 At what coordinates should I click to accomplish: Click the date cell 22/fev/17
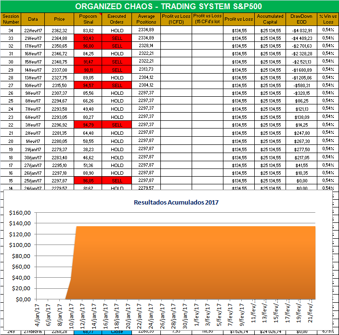pyautogui.click(x=33, y=30)
